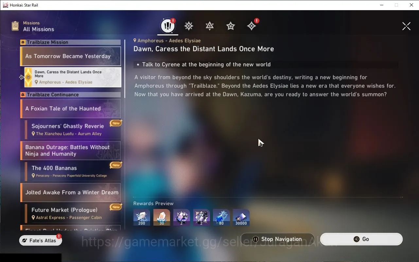View the 30 Stellar Jade reward icon

(162, 217)
